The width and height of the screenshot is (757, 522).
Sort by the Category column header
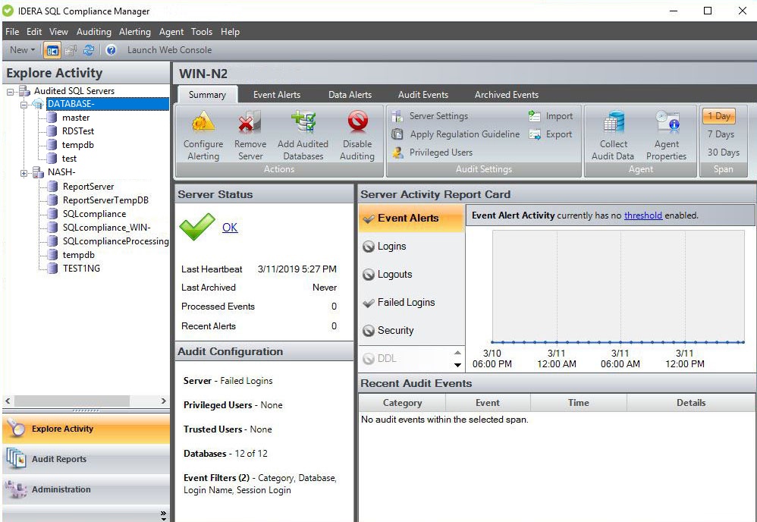(402, 403)
